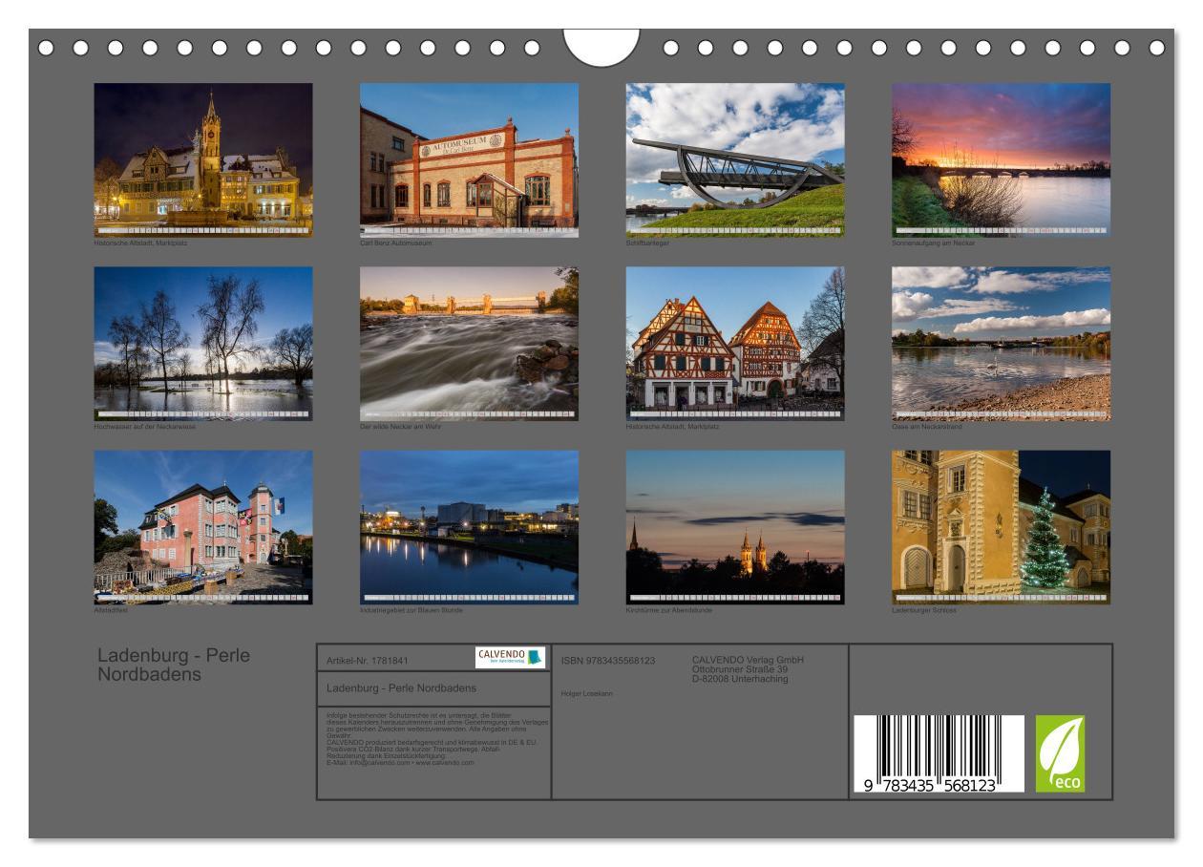
Task: Open the Sonnenaufgang am Neckar sunset photo
Action: (1001, 159)
